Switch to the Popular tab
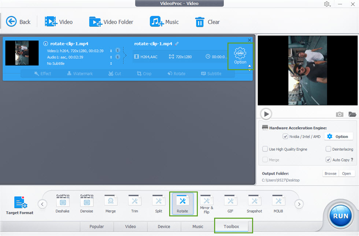 click(97, 226)
